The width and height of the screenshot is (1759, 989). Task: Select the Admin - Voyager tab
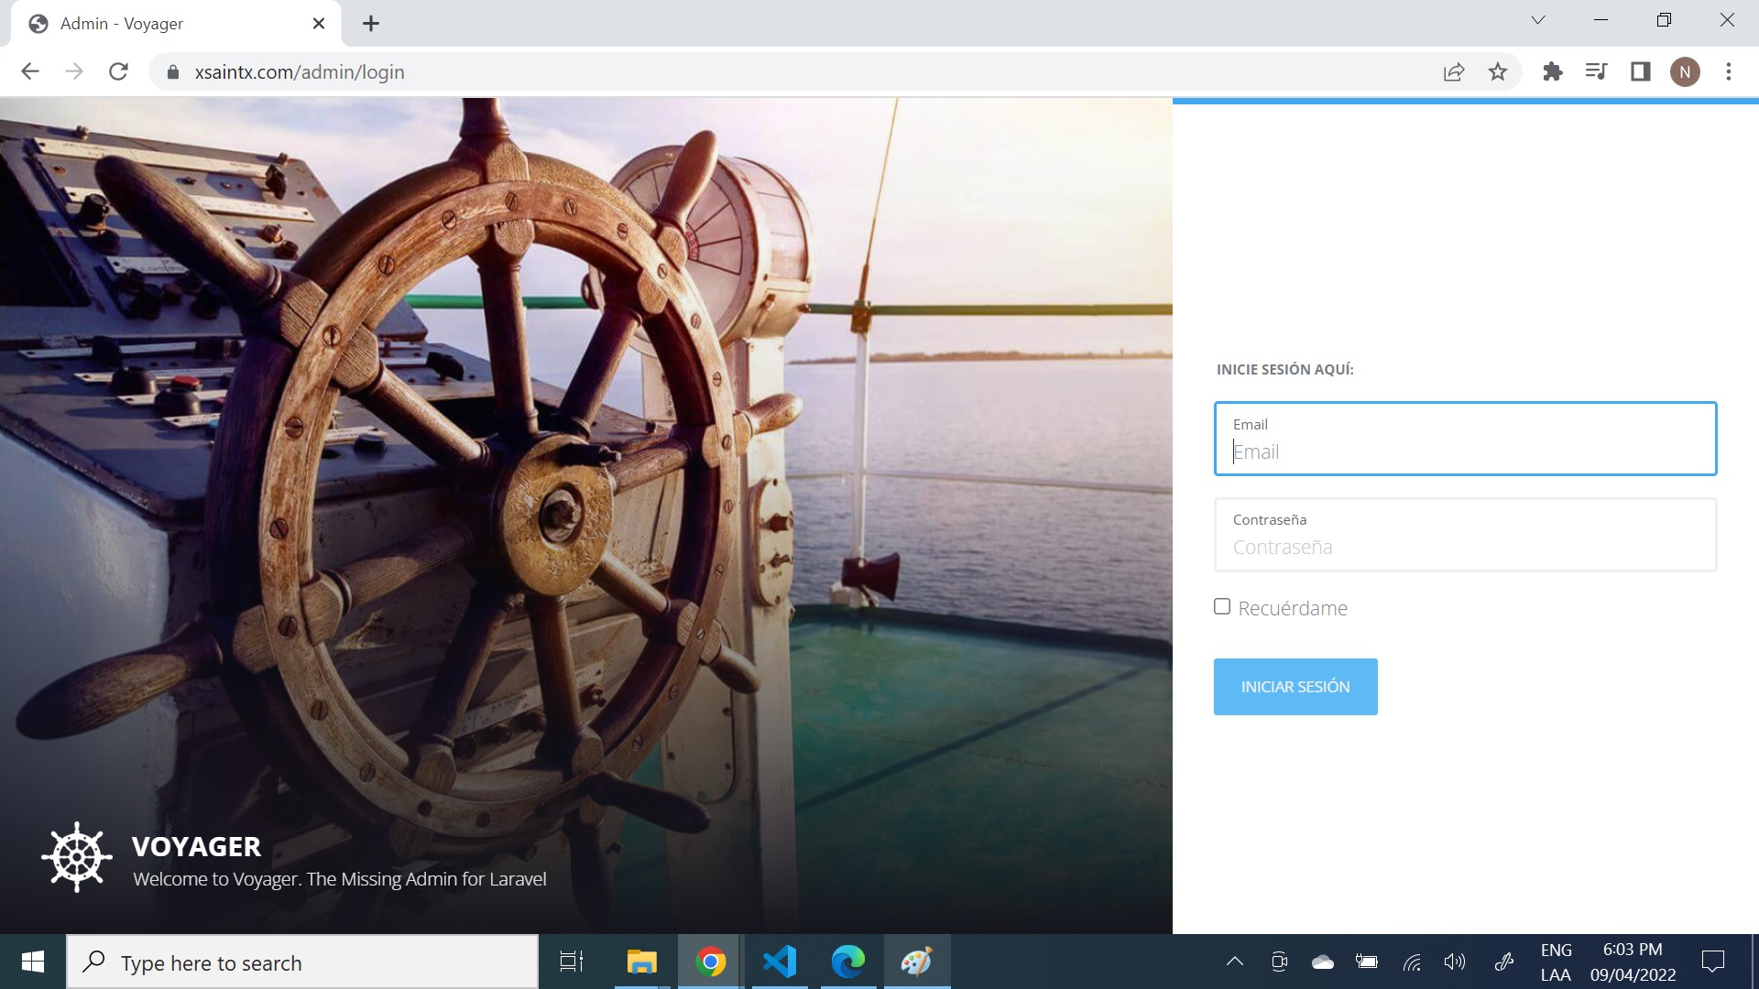point(165,24)
